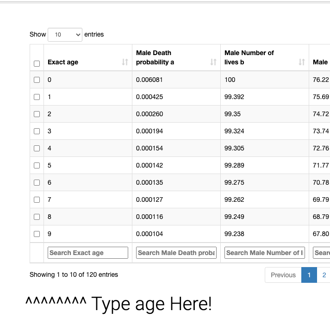Sort by Male Number of lives icon
The height and width of the screenshot is (324, 330).
tap(302, 62)
